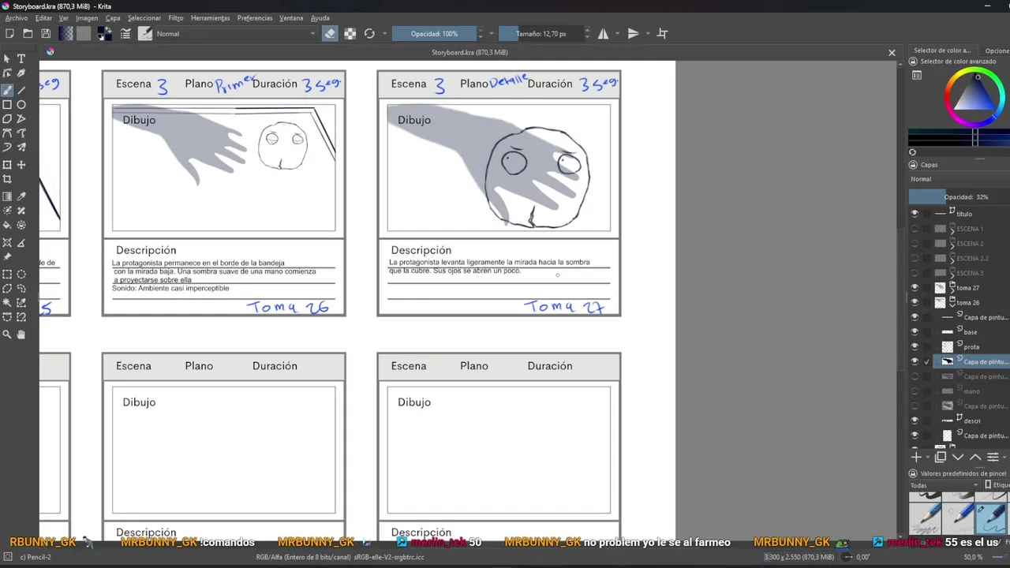Open the Archivo menu
The height and width of the screenshot is (568, 1010).
17,17
